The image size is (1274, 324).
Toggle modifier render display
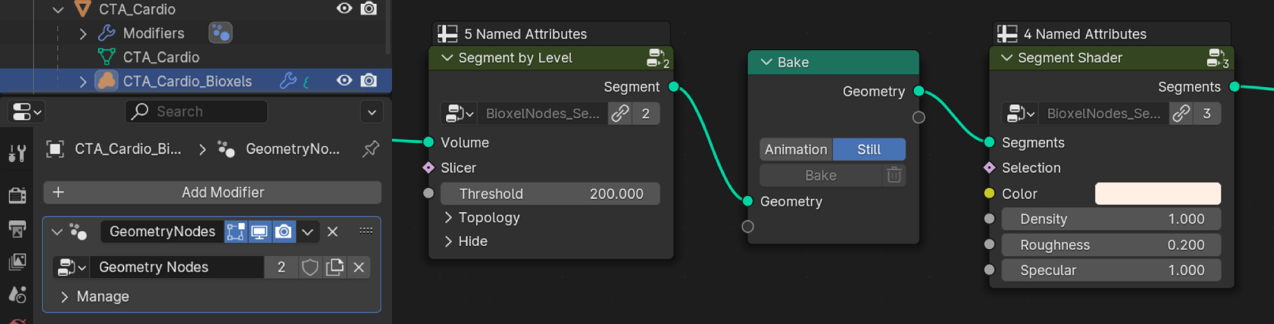click(284, 232)
